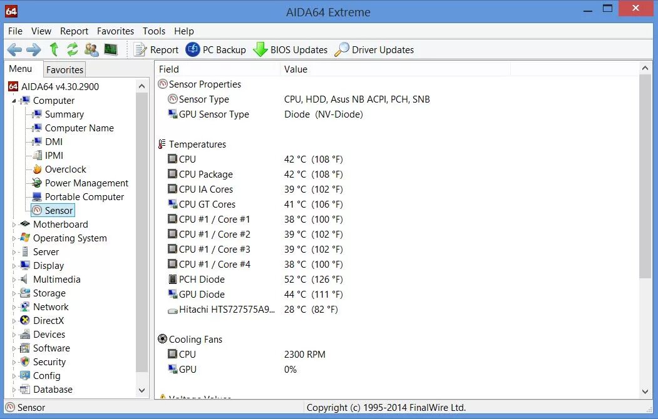Image resolution: width=658 pixels, height=419 pixels.
Task: Select the CPU GT Cores row
Action: [255, 204]
